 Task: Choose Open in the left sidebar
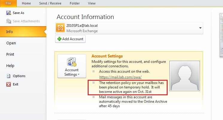[11, 43]
